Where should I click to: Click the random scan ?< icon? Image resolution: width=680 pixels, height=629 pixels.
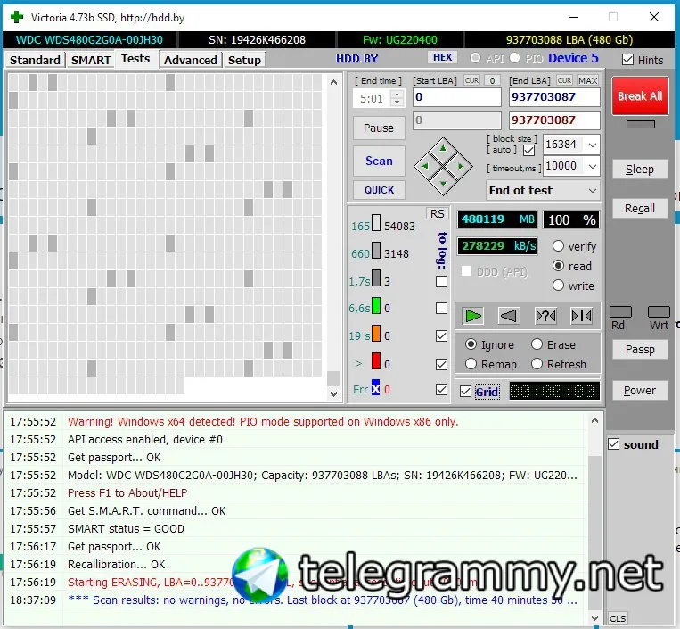[545, 316]
